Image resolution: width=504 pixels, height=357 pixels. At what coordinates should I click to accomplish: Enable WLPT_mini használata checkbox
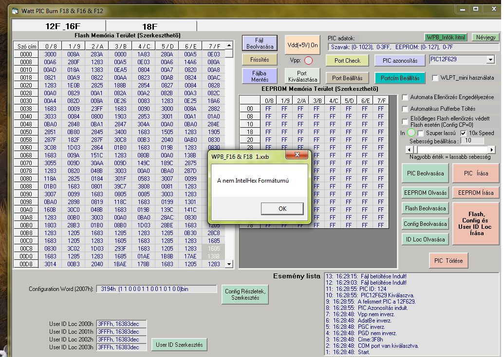(435, 78)
